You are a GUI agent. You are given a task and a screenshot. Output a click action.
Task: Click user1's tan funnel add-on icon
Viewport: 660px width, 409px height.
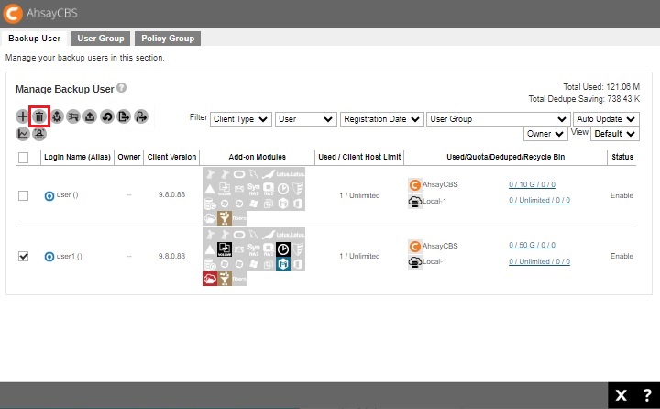click(x=225, y=279)
